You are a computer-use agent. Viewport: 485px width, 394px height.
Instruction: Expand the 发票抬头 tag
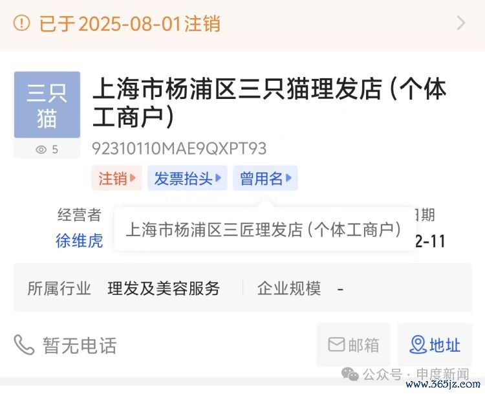pyautogui.click(x=188, y=178)
